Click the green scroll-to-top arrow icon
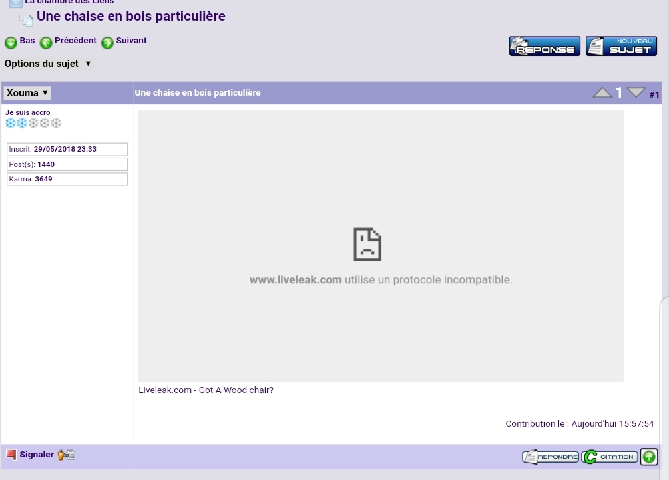Viewport: 669px width, 480px height. pos(648,457)
